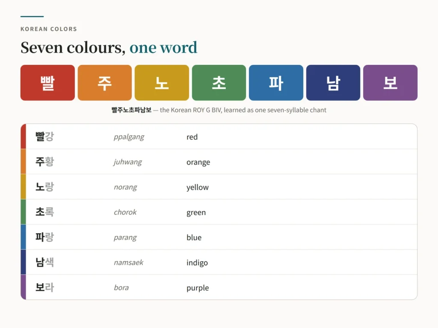Click the Korean word 파랑 in table
The width and height of the screenshot is (438, 328).
pos(44,237)
